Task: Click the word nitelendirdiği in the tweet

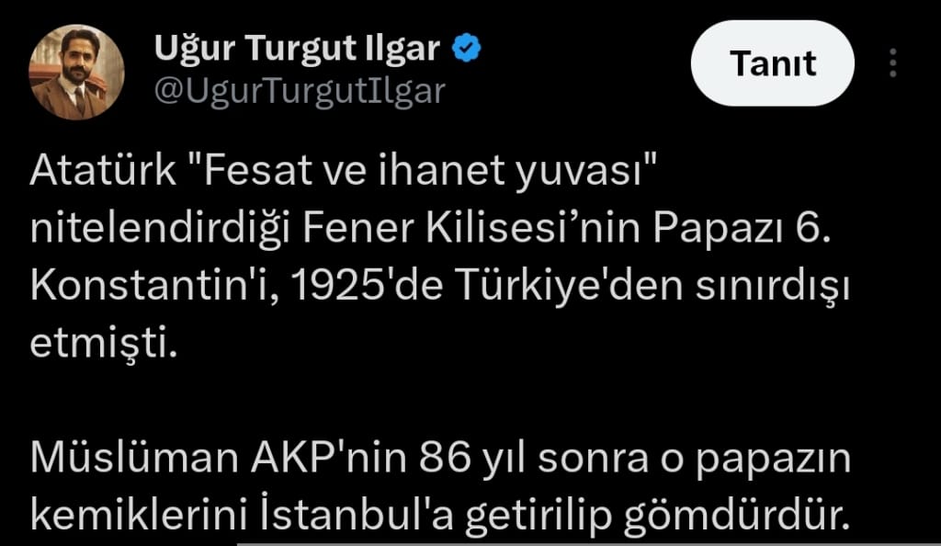Action: pos(160,229)
